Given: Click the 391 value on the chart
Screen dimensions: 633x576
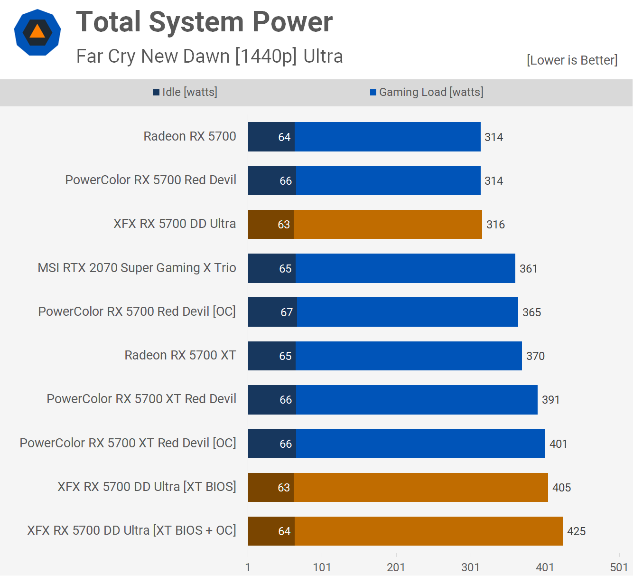Looking at the screenshot, I should click(x=550, y=400).
